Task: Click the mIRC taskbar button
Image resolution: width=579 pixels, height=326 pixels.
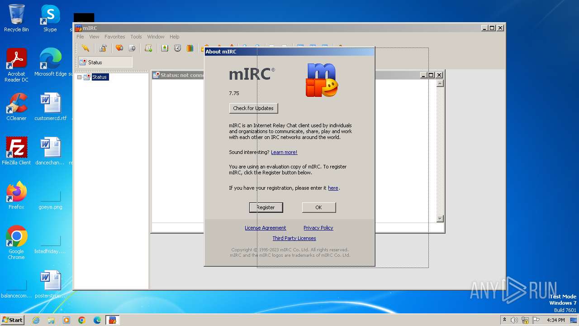Action: click(x=112, y=320)
